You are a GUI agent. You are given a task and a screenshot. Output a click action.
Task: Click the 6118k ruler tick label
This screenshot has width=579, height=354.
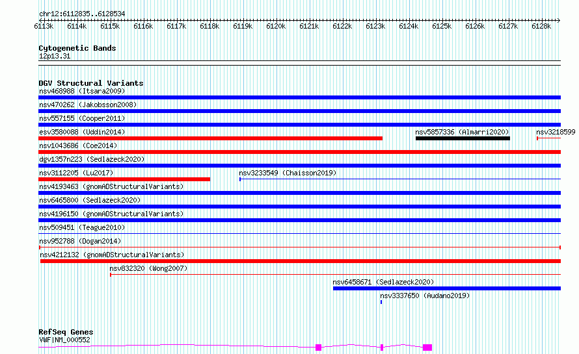coord(209,26)
